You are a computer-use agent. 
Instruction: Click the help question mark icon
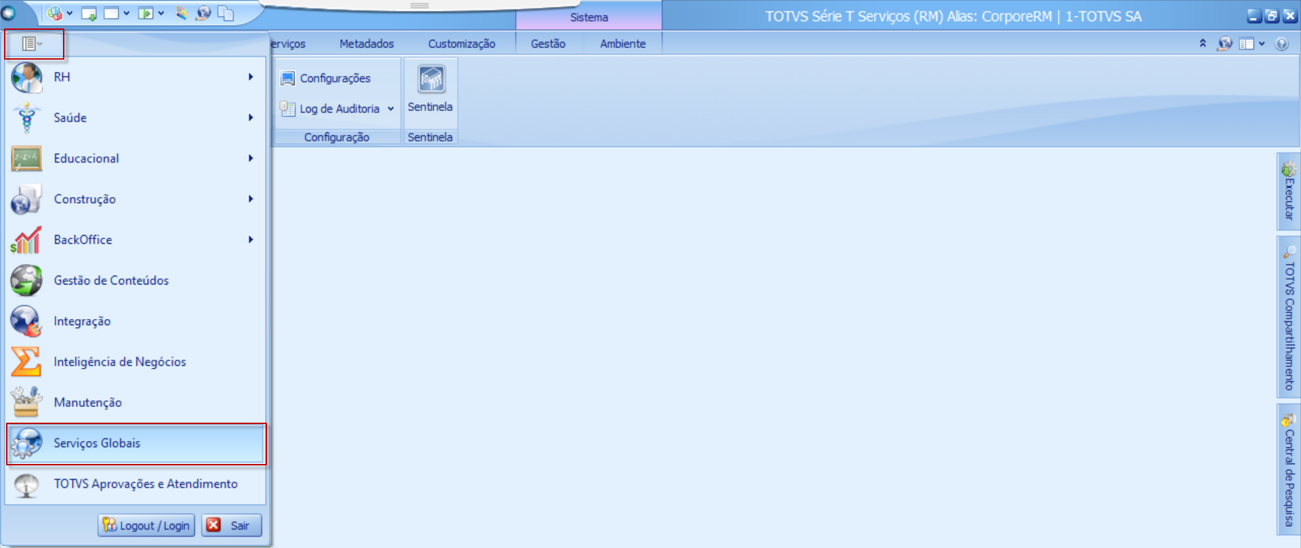tap(1281, 44)
